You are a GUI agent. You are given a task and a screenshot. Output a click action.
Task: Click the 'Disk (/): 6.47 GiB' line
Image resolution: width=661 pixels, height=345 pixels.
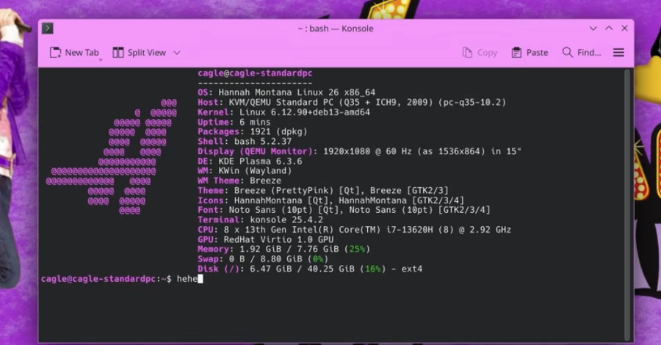tap(310, 269)
